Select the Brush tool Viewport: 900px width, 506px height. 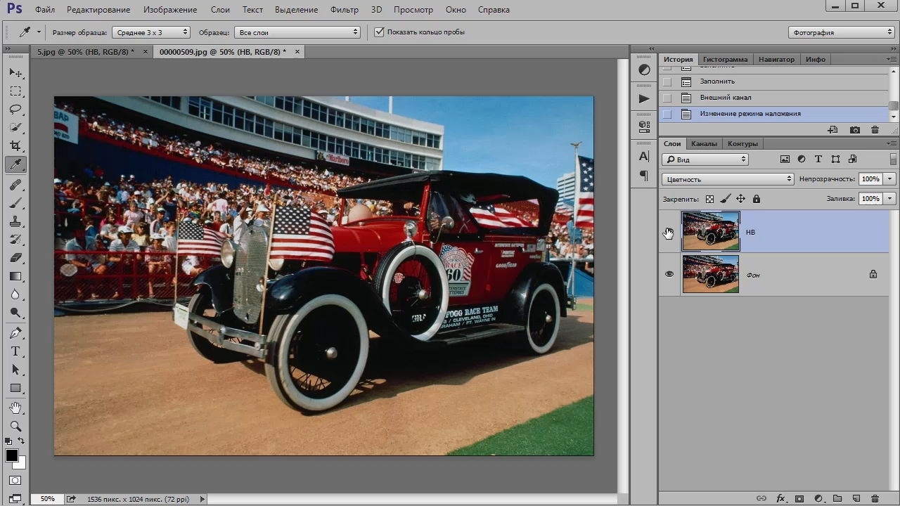pyautogui.click(x=15, y=203)
